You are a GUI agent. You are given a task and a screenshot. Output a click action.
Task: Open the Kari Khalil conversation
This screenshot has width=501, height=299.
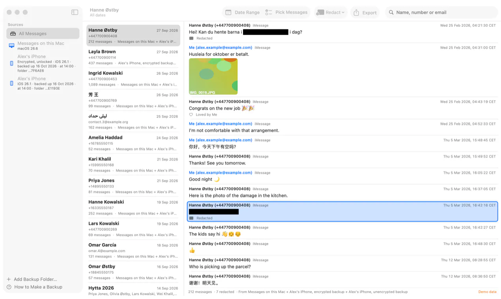click(x=133, y=164)
